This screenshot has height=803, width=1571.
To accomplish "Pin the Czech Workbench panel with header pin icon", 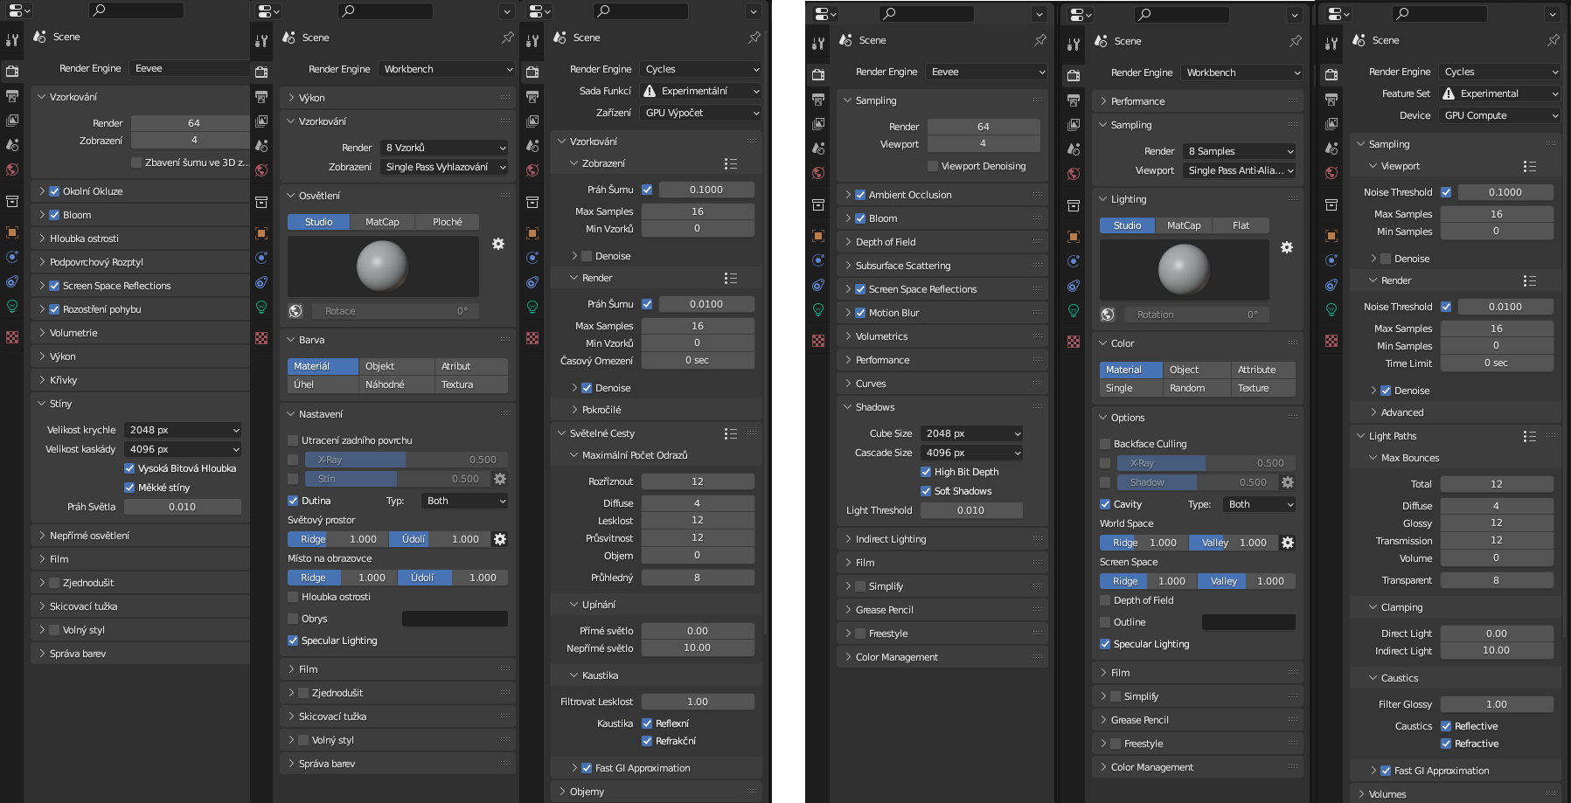I will pos(507,38).
